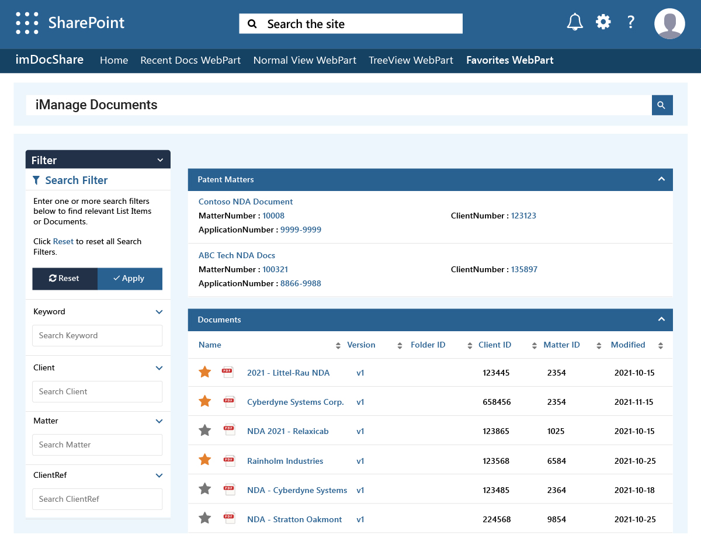The height and width of the screenshot is (538, 701).
Task: Focus the iManage Documents search field
Action: (339, 105)
